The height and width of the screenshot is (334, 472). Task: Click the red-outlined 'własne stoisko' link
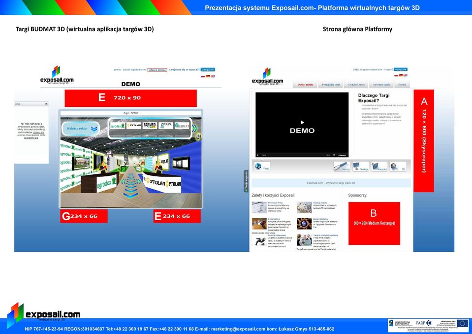pos(157,70)
